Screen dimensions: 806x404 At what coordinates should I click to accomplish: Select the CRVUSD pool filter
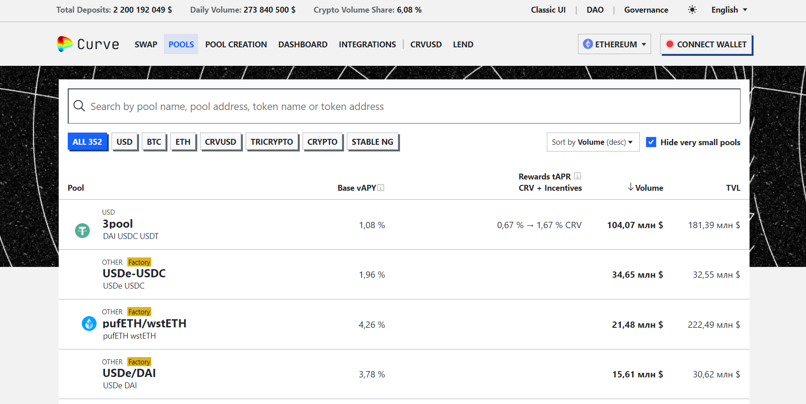point(221,142)
